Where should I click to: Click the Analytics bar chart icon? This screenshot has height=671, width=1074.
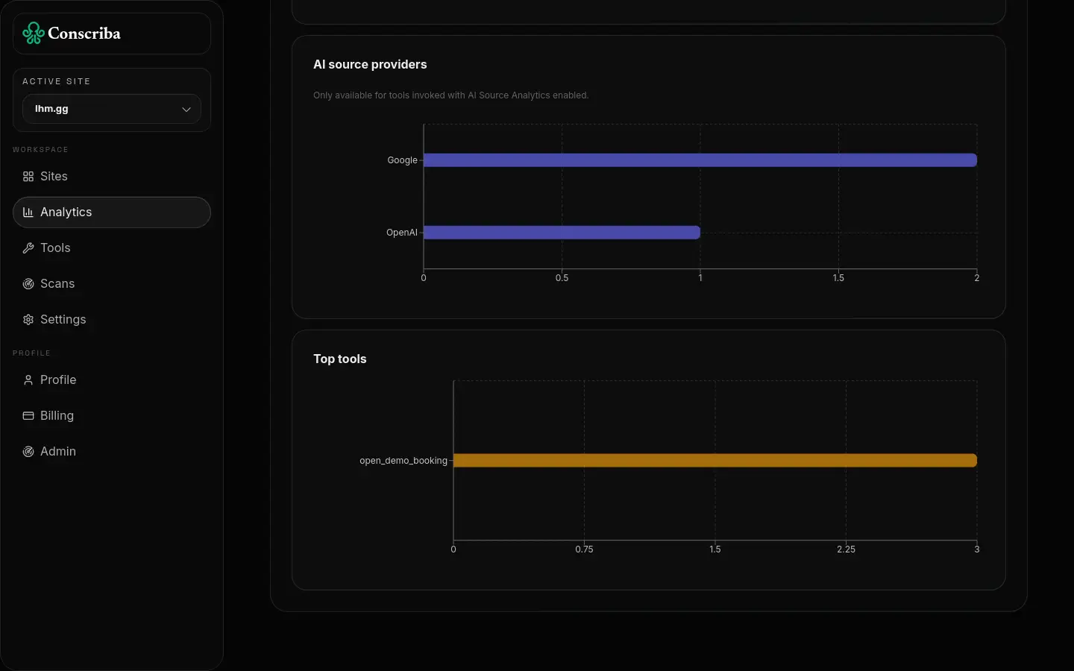(28, 212)
